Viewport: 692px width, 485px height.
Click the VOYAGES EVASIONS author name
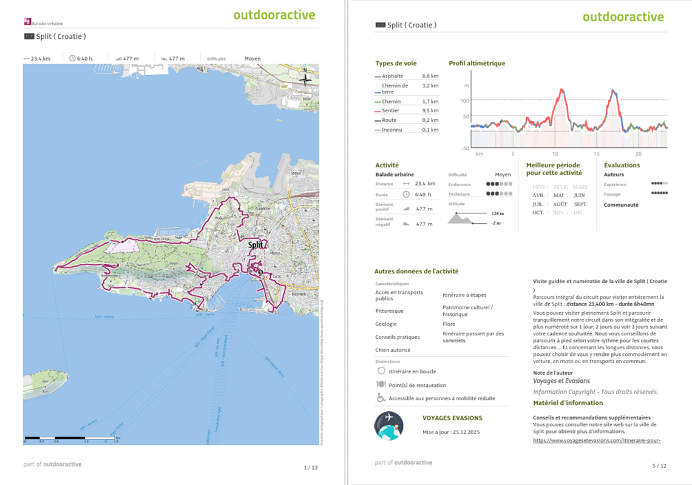(x=452, y=418)
